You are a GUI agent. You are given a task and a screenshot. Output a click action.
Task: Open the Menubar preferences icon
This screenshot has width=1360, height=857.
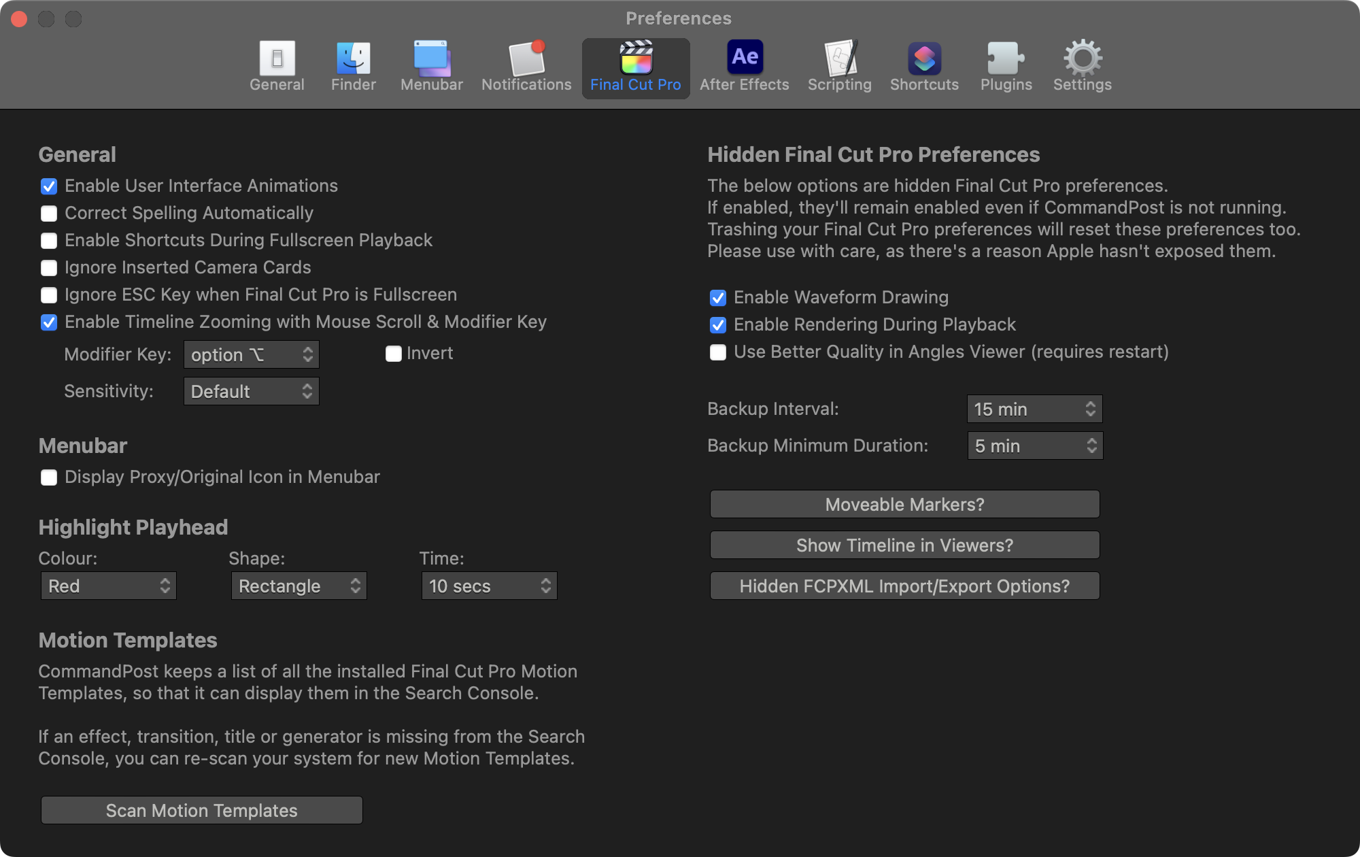click(x=431, y=66)
